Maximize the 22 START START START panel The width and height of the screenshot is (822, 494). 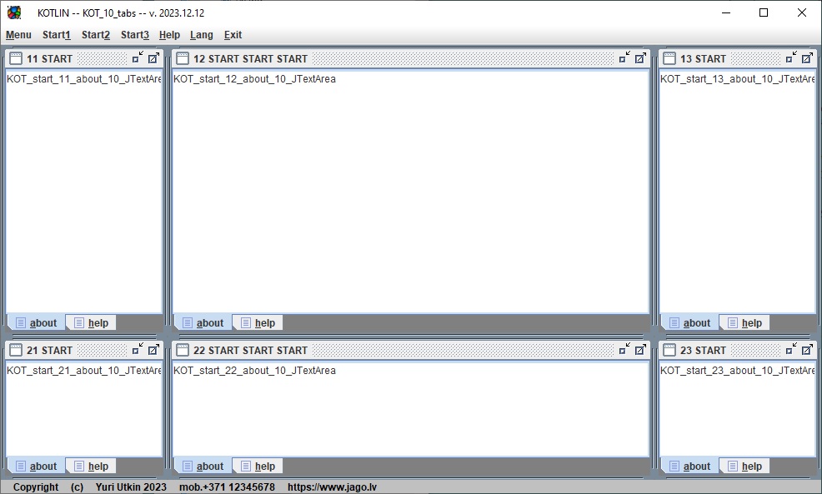click(640, 349)
